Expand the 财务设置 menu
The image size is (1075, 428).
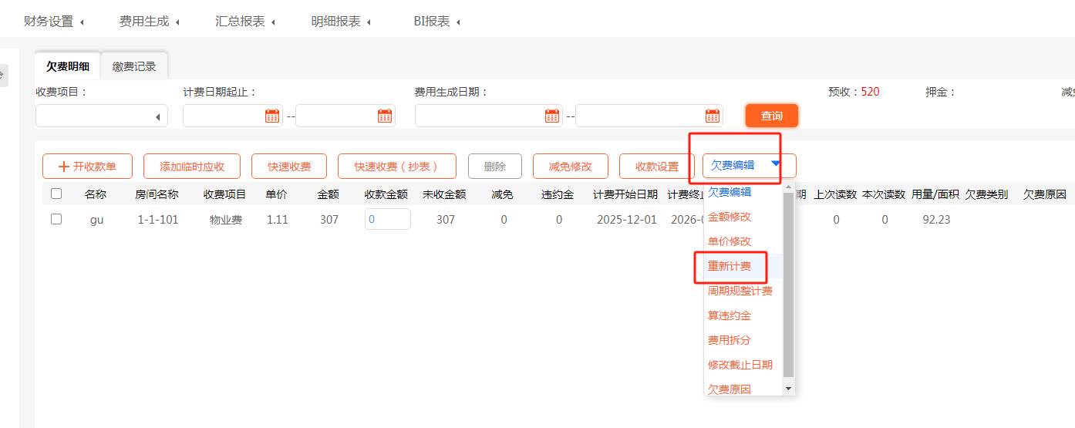coord(54,22)
